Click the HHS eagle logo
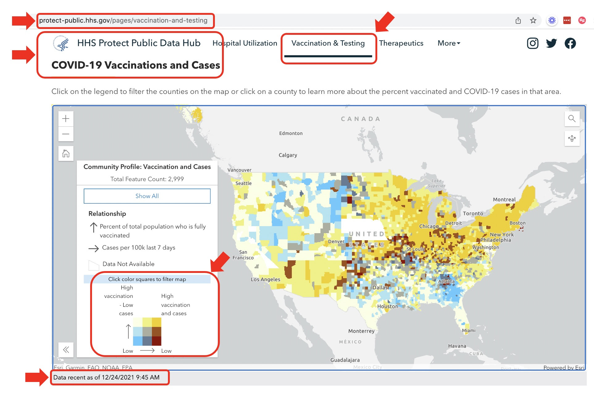This screenshot has height=398, width=594. coord(61,43)
